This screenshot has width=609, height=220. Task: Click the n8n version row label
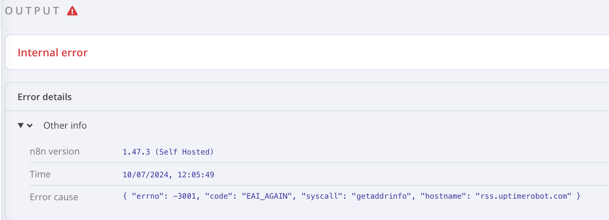coord(55,151)
